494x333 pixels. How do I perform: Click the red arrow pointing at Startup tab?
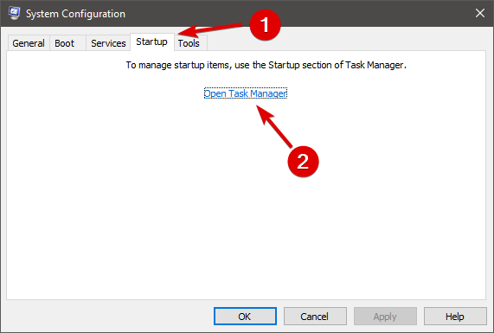coord(211,30)
